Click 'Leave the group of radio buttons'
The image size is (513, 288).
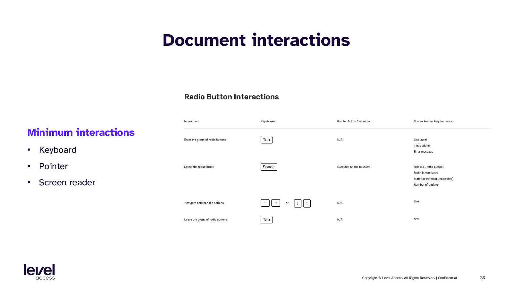click(x=206, y=220)
